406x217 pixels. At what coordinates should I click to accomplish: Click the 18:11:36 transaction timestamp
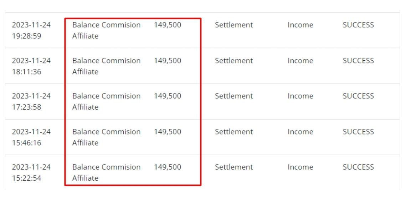[x=31, y=66]
